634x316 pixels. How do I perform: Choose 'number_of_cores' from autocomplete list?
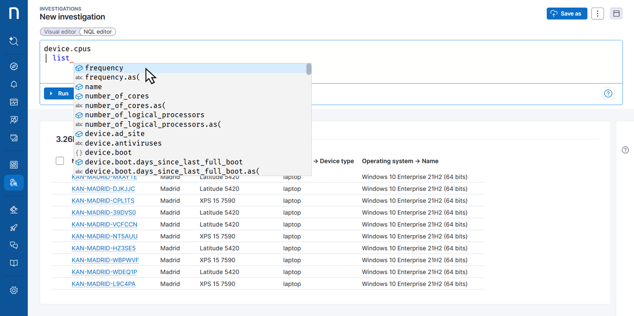[117, 96]
